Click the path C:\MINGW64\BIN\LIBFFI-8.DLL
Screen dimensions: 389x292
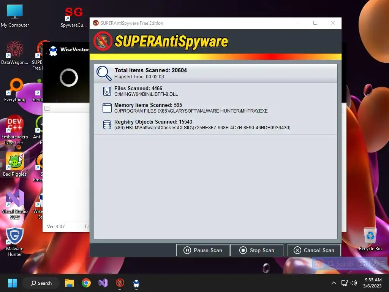coord(146,94)
